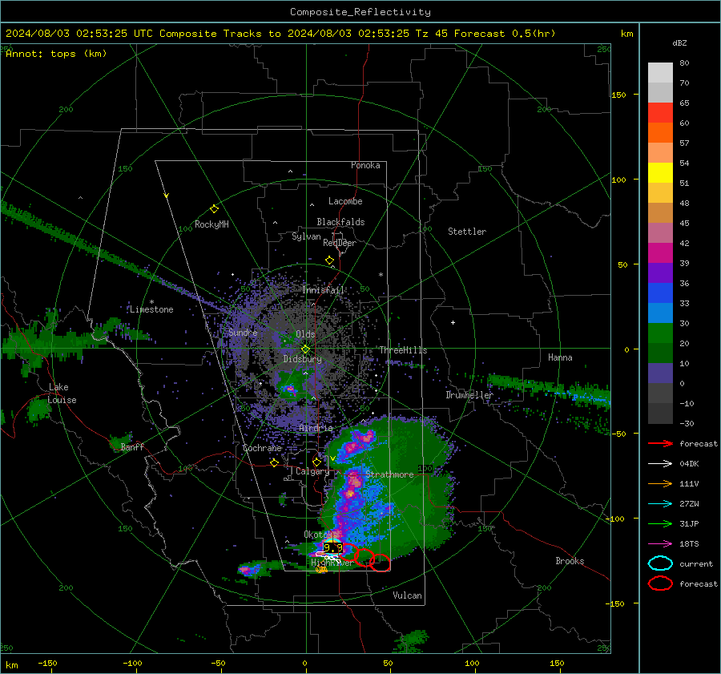This screenshot has width=721, height=674.
Task: Click the Blackfalds town label
Action: (340, 222)
